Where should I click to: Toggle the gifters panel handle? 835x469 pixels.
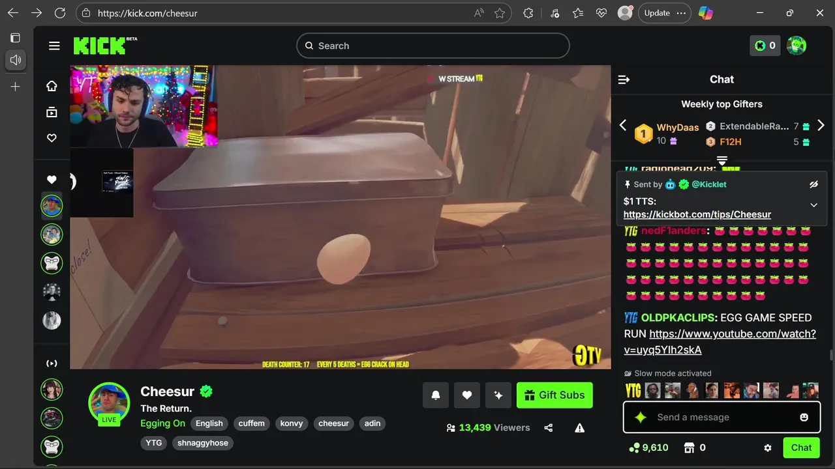[721, 161]
